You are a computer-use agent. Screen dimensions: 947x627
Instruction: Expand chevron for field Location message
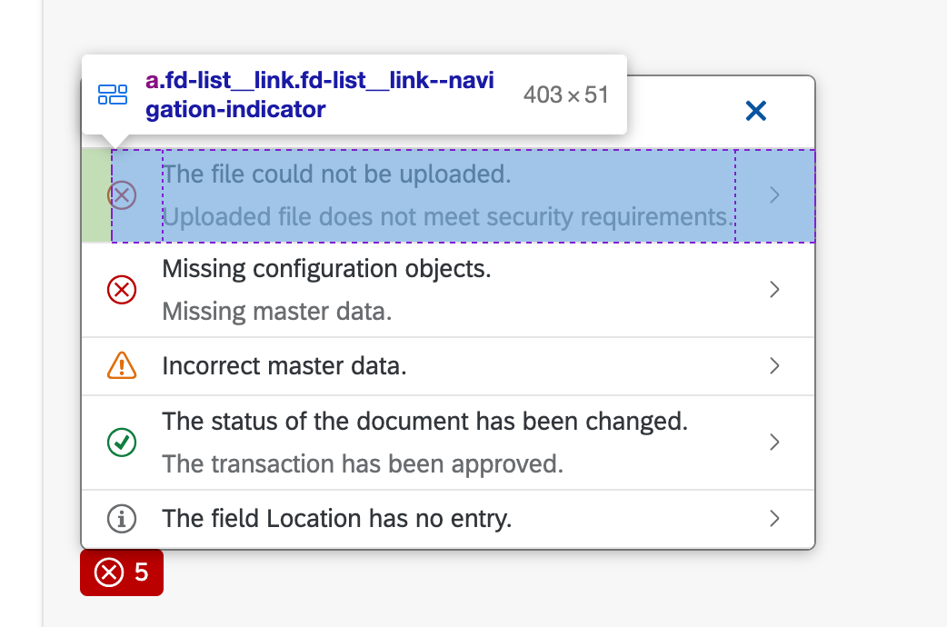[x=774, y=519]
